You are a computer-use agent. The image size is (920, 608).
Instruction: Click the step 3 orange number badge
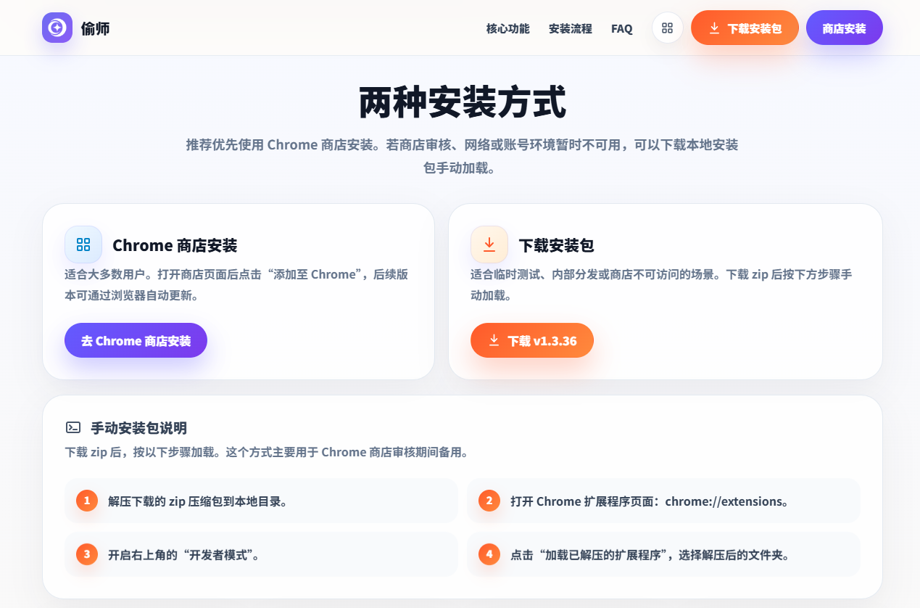coord(87,555)
